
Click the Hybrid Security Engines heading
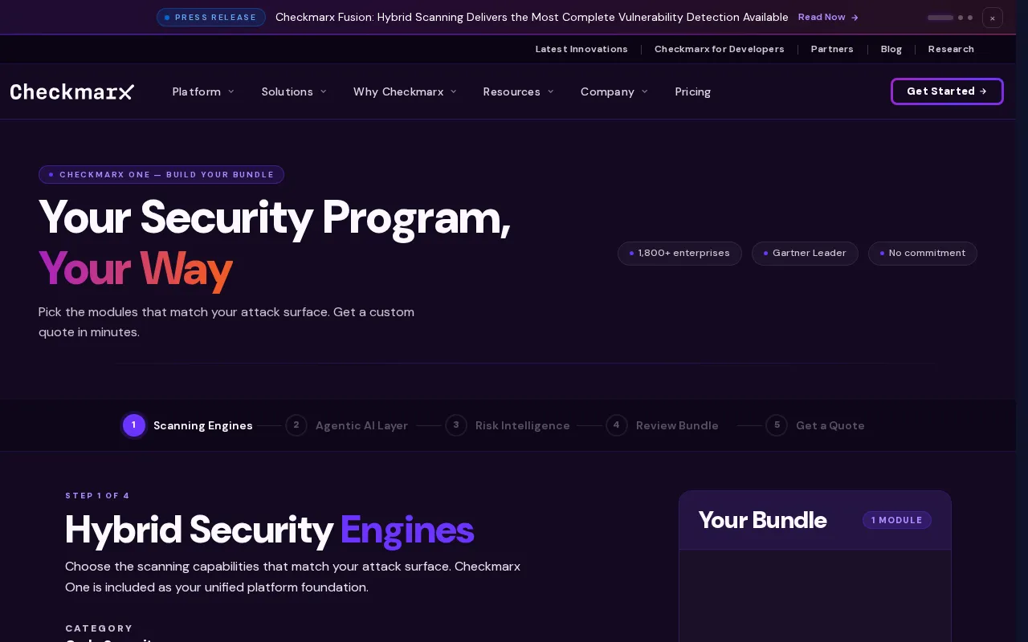(x=269, y=530)
